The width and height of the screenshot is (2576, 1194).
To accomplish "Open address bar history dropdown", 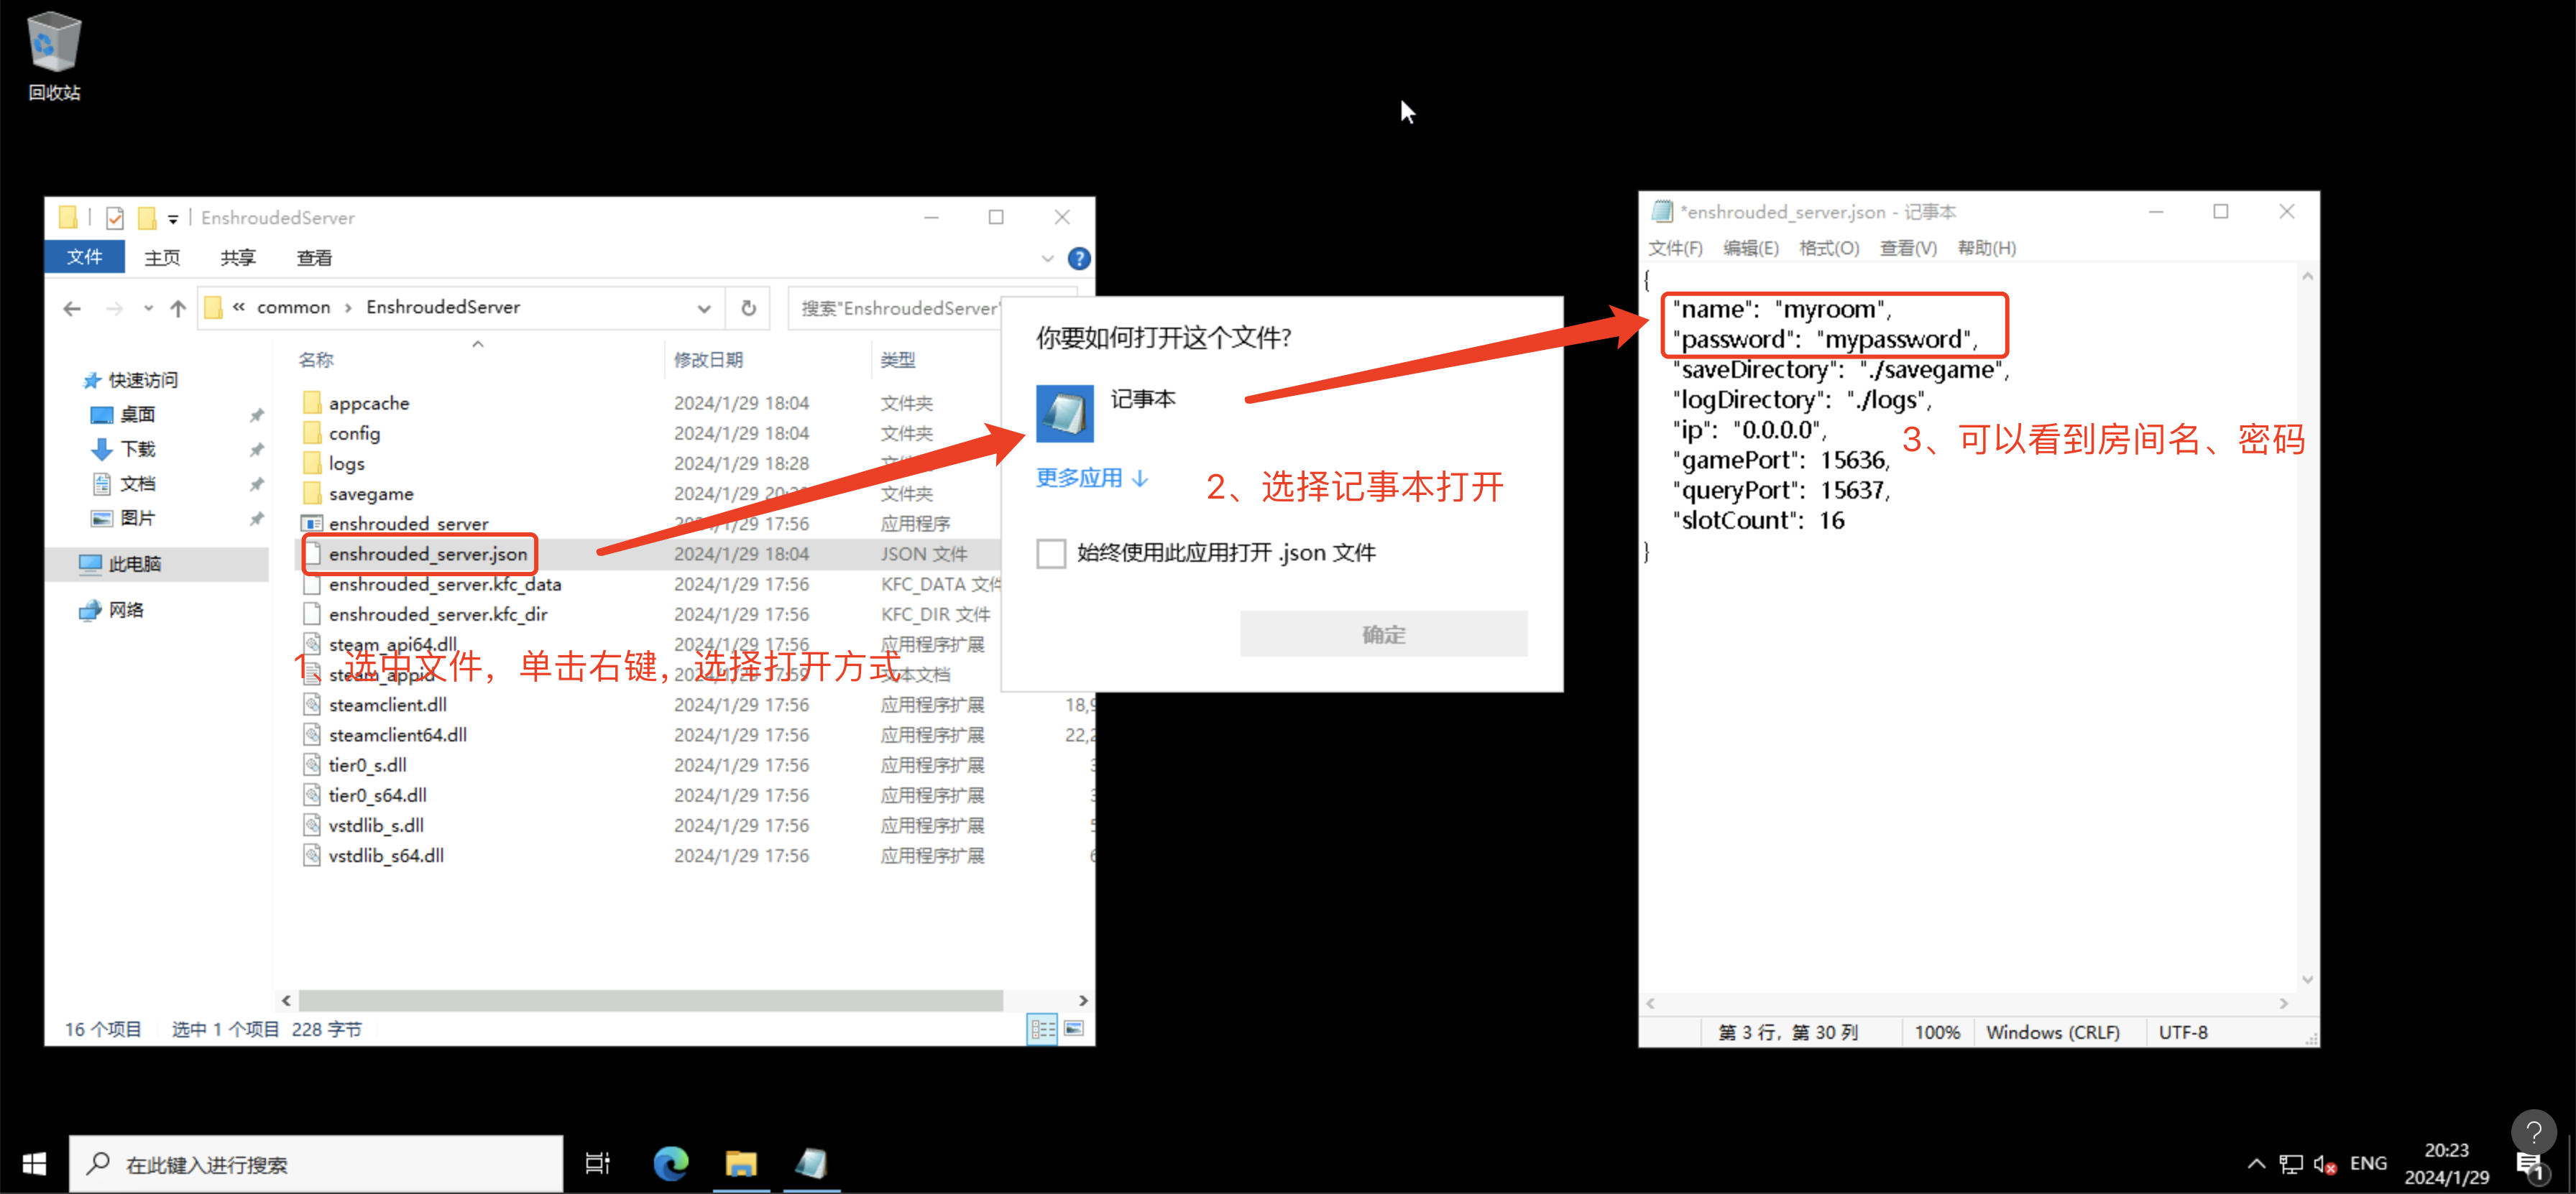I will tap(704, 309).
